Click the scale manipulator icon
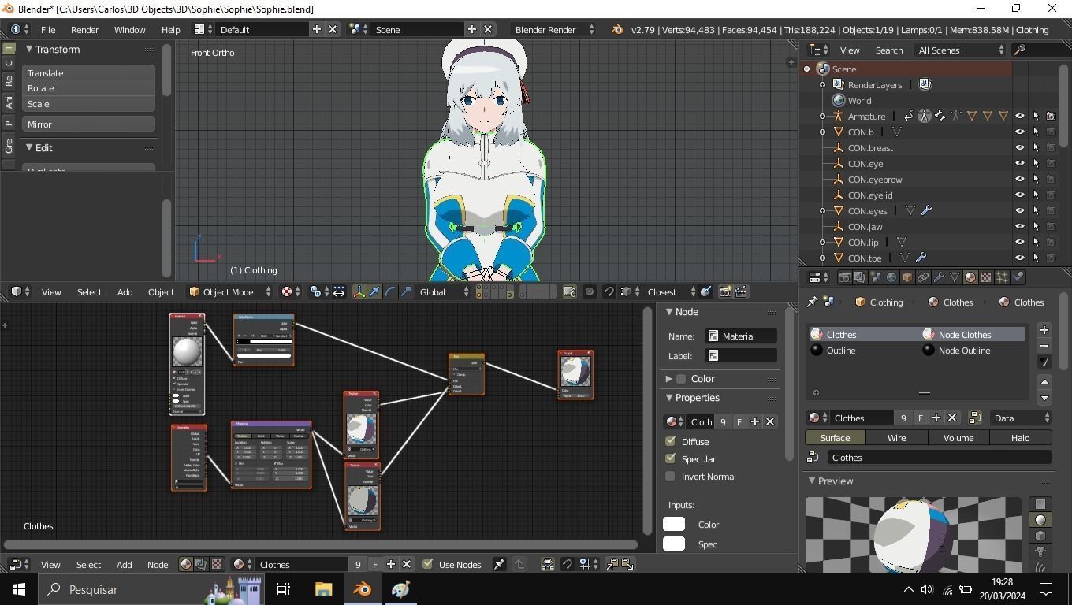The width and height of the screenshot is (1072, 605). [407, 291]
